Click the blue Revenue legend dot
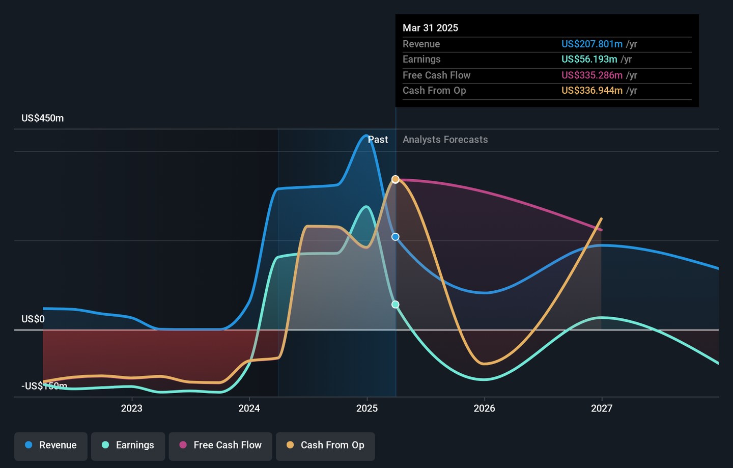Viewport: 733px width, 468px height. (29, 445)
